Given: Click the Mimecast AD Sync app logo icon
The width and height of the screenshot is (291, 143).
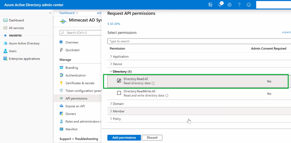Looking at the screenshot, I should [x=63, y=22].
